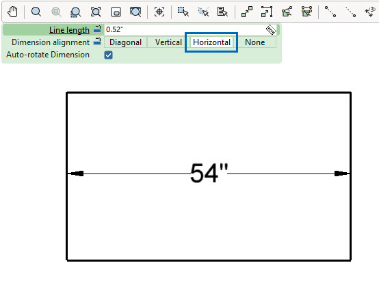This screenshot has height=291, width=379.
Task: Select the green polygon with nodes icon
Action: pos(287,12)
